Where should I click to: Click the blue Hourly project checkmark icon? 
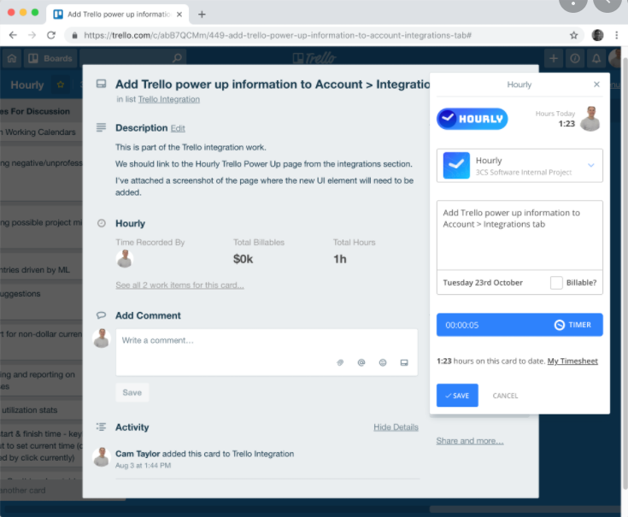(456, 166)
